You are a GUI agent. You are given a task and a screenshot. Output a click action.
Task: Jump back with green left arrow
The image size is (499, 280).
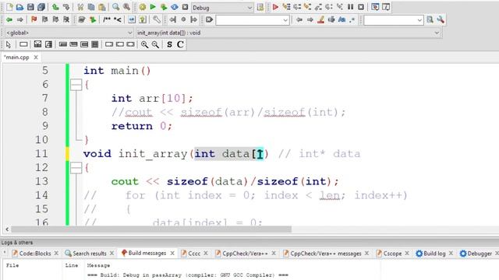point(9,19)
